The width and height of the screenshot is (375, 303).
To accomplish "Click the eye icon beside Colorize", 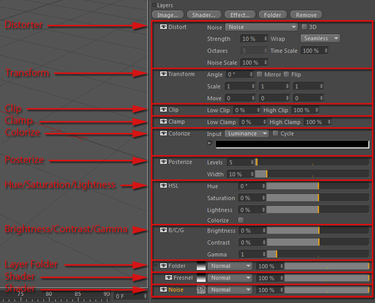I will (164, 134).
